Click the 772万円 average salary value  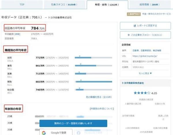(x=40, y=58)
